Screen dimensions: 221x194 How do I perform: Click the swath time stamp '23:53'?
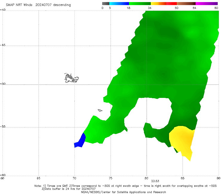click(x=155, y=181)
